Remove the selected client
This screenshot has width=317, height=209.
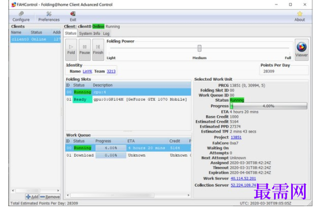[x=50, y=197]
